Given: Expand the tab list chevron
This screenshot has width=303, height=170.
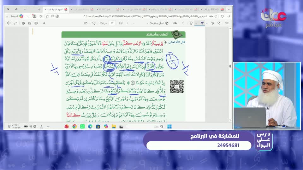Looking at the screenshot, I should [229, 9].
